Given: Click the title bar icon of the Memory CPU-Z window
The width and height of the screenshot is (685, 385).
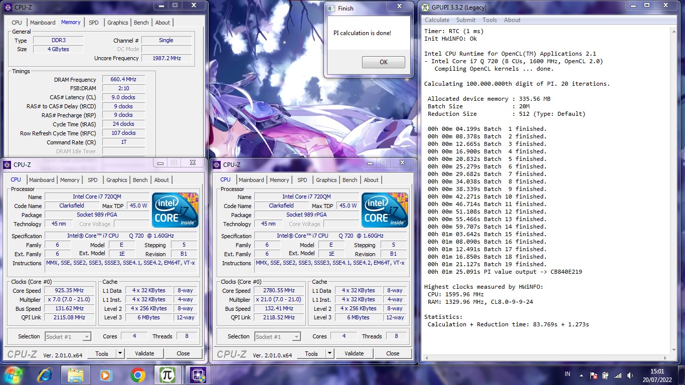Looking at the screenshot, I should pos(8,7).
